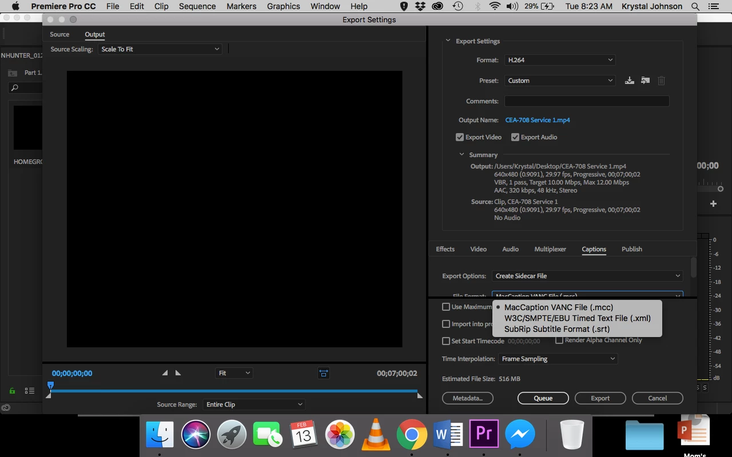Open Photos app from the Dock
The image size is (732, 457).
(340, 435)
